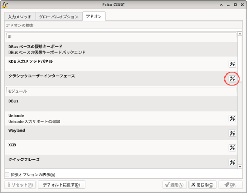Maximize the Fcitx の設定 window
This screenshot has height=193, width=247.
(x=235, y=5)
